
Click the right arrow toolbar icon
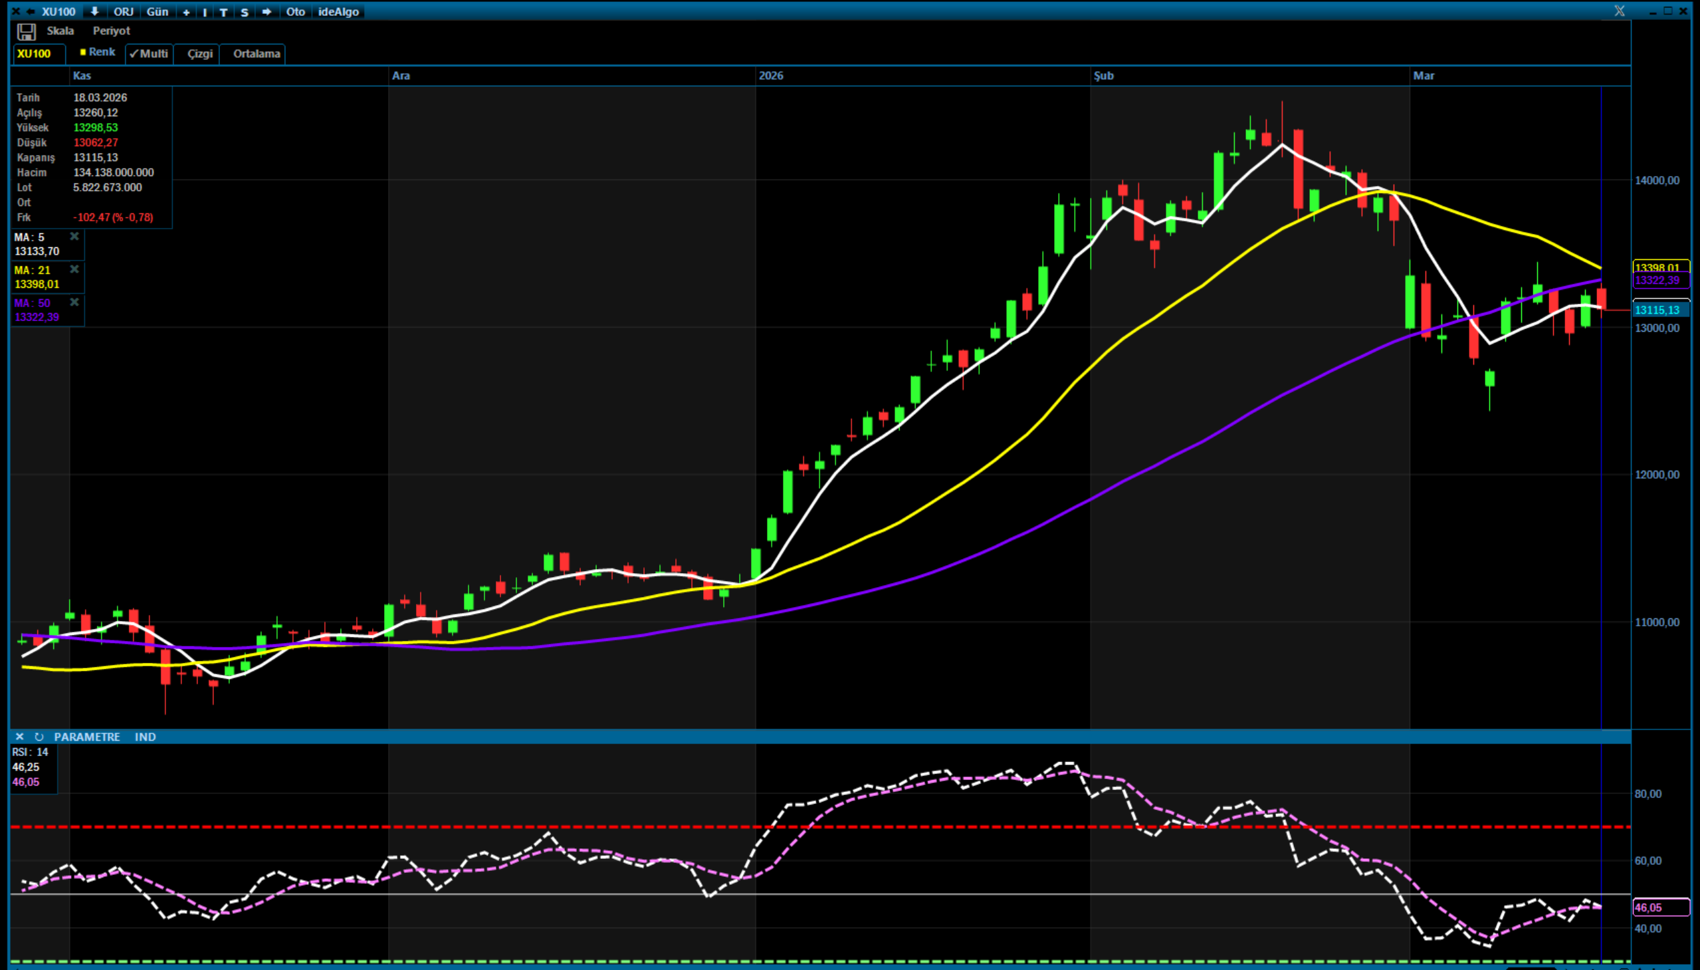[x=266, y=11]
